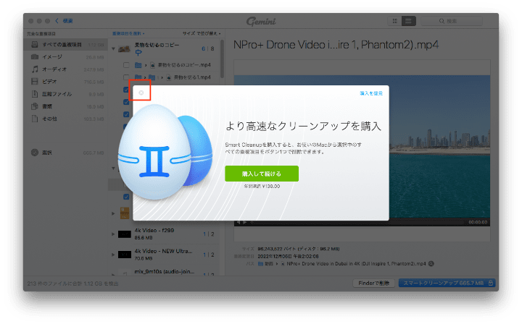Click the 6 | 8 count for 果物を切るのコピー

point(208,48)
